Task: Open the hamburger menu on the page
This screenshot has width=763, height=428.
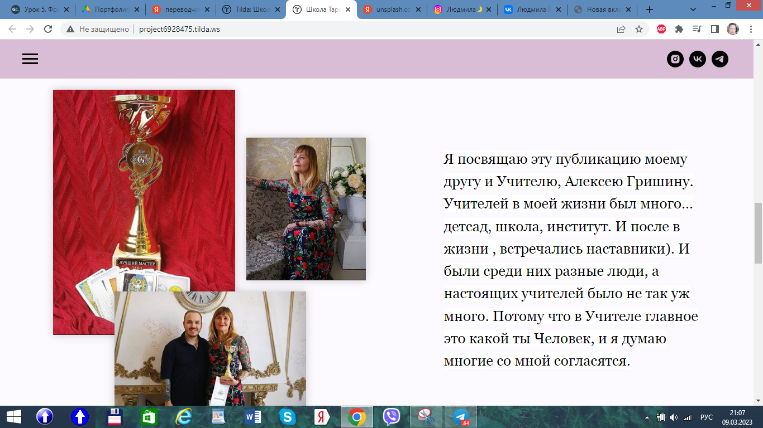Action: 30,59
